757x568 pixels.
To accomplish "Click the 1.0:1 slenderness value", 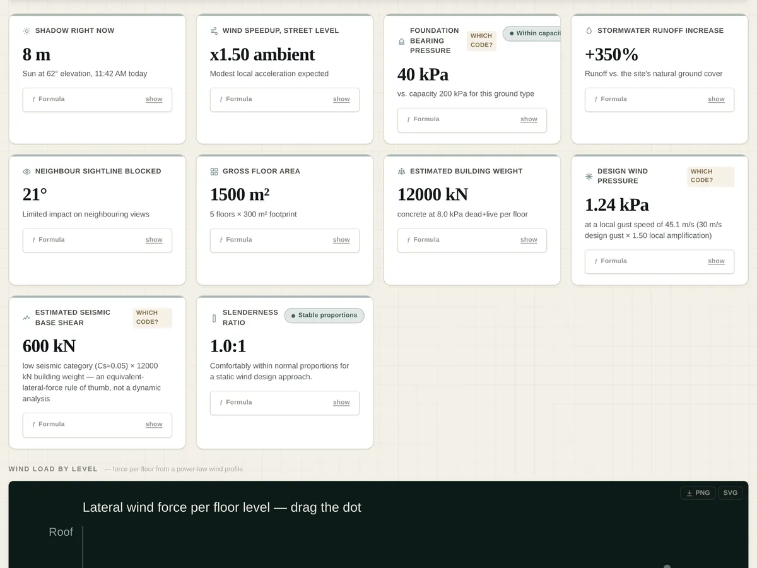I will [x=228, y=346].
